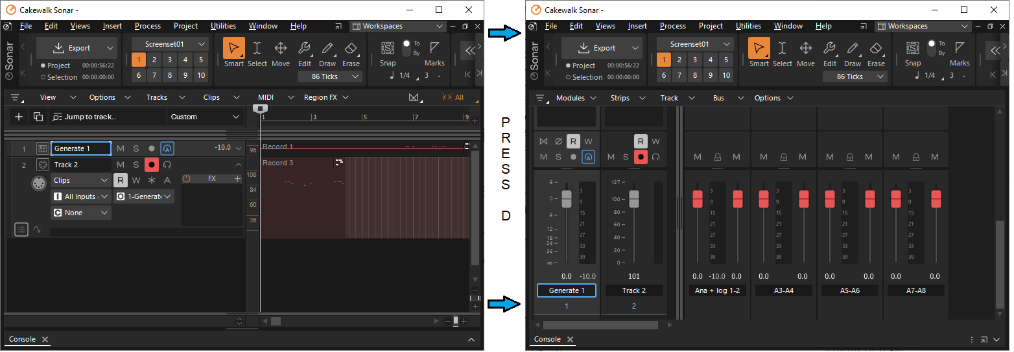Image resolution: width=1014 pixels, height=352 pixels.
Task: Open the None channel dropdown
Action: [x=80, y=213]
